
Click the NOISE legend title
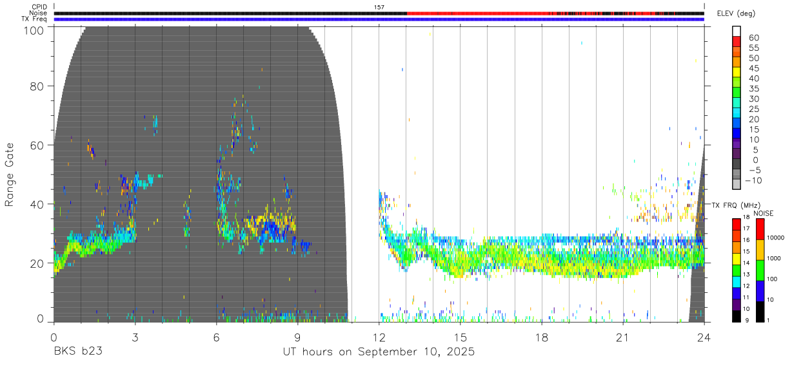click(x=765, y=213)
